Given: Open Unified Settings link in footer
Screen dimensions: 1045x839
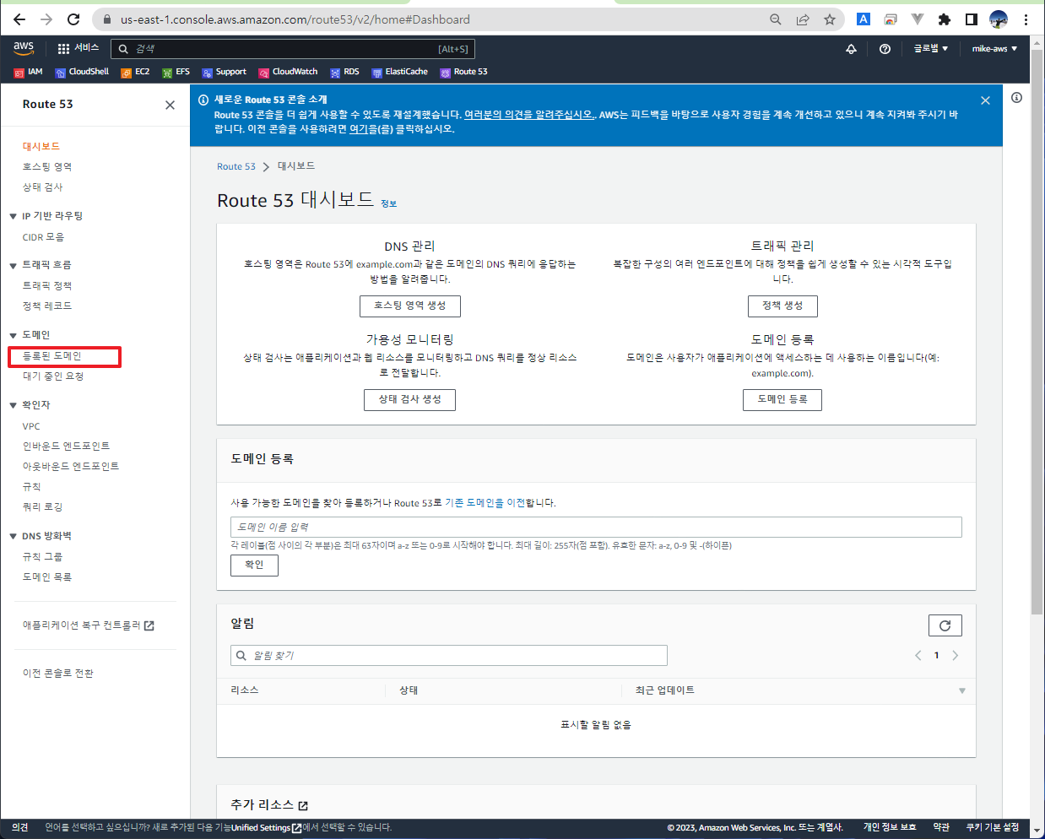Looking at the screenshot, I should (x=266, y=828).
